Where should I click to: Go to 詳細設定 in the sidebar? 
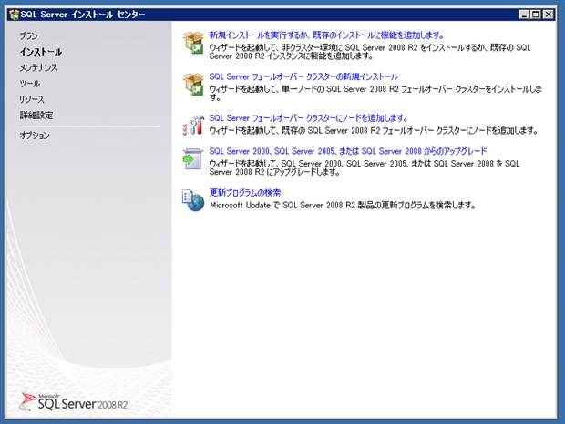(x=36, y=115)
